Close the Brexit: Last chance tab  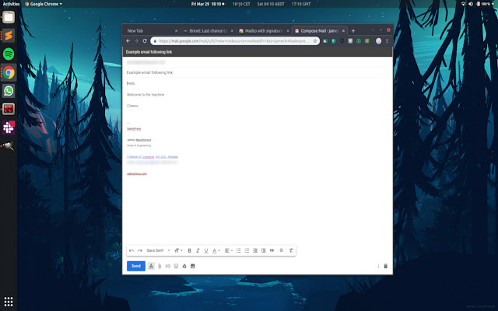point(232,31)
